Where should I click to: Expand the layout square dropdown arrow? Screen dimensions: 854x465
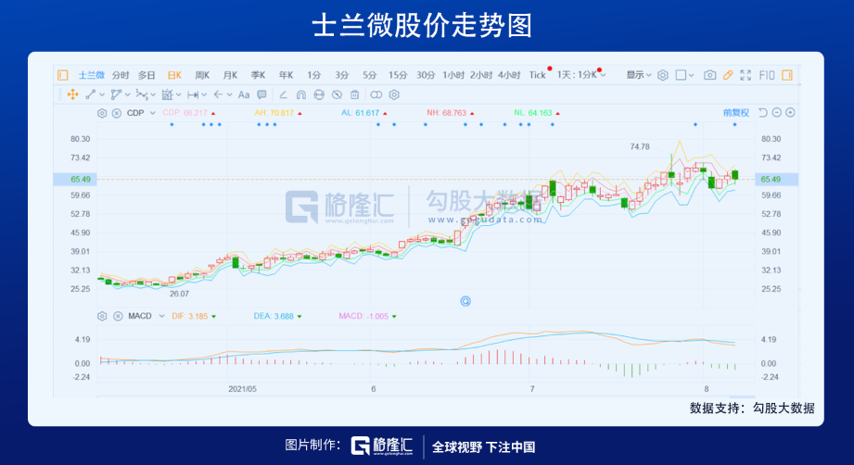click(691, 76)
